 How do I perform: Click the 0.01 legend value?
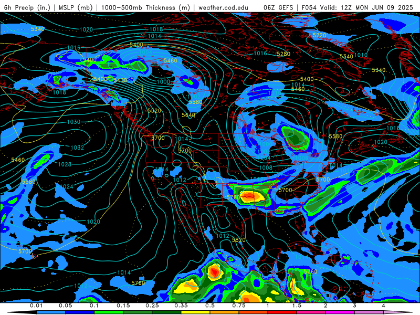[36, 306]
